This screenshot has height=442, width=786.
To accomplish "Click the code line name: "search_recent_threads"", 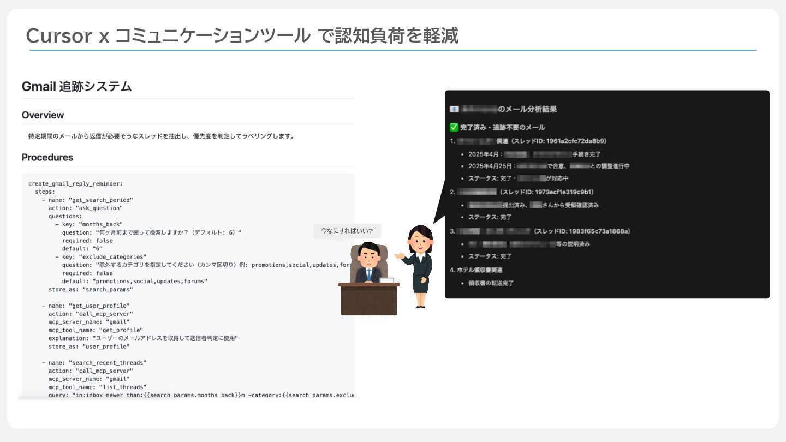I will (x=94, y=363).
